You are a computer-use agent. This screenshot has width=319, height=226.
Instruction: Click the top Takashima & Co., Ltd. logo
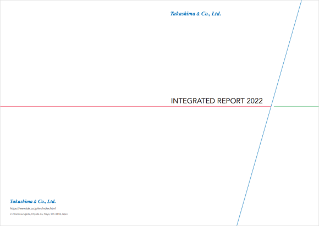(x=195, y=14)
